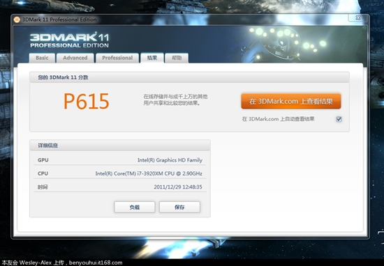Click the 3DMark 11 Professional Edition logo
This screenshot has width=384, height=266.
[x=70, y=40]
